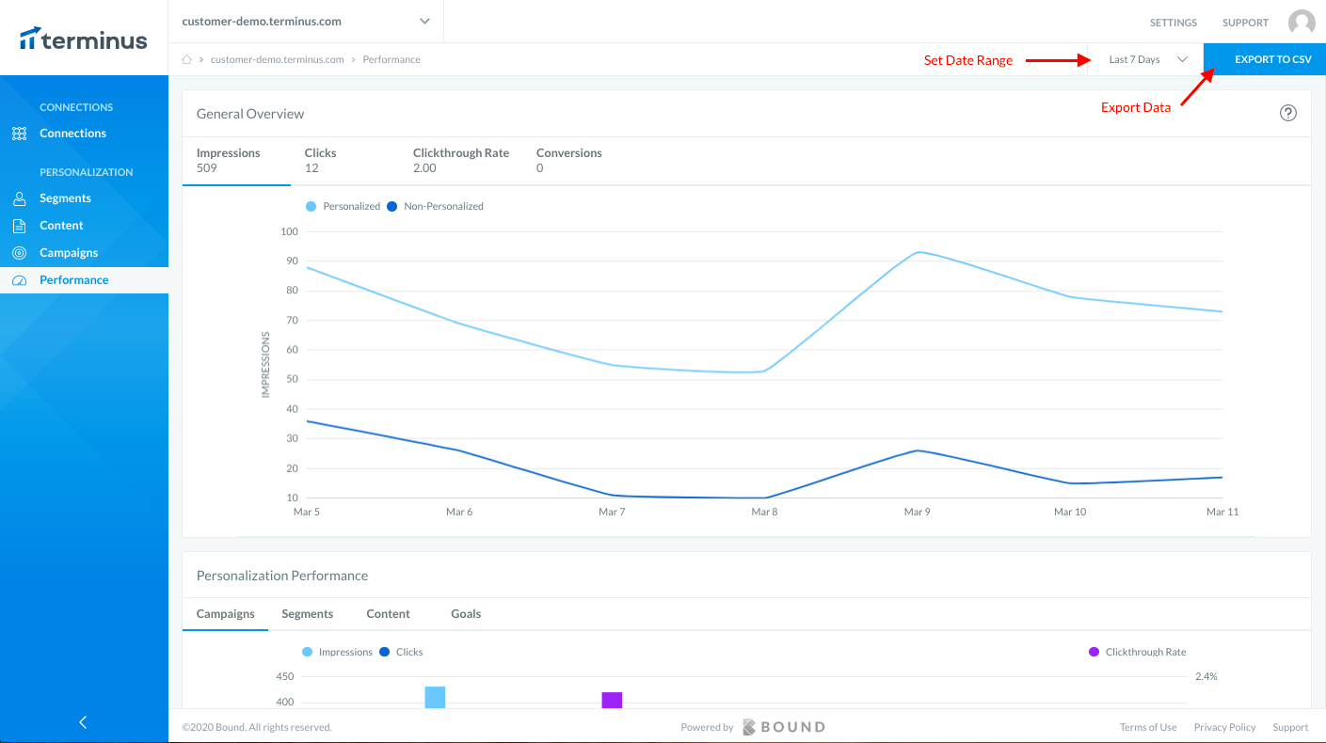Open help for General Overview
Screen dimensions: 1326x743
click(1288, 113)
